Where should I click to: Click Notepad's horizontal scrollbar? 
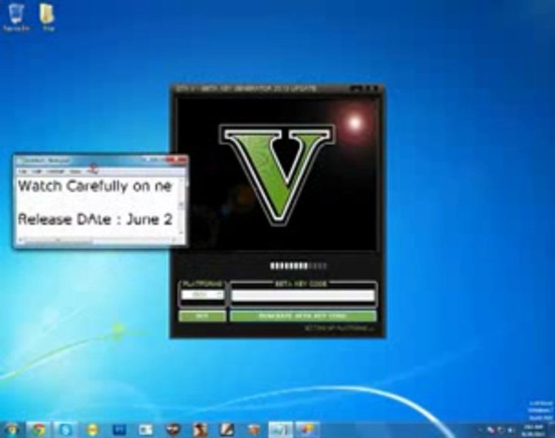tap(96, 240)
